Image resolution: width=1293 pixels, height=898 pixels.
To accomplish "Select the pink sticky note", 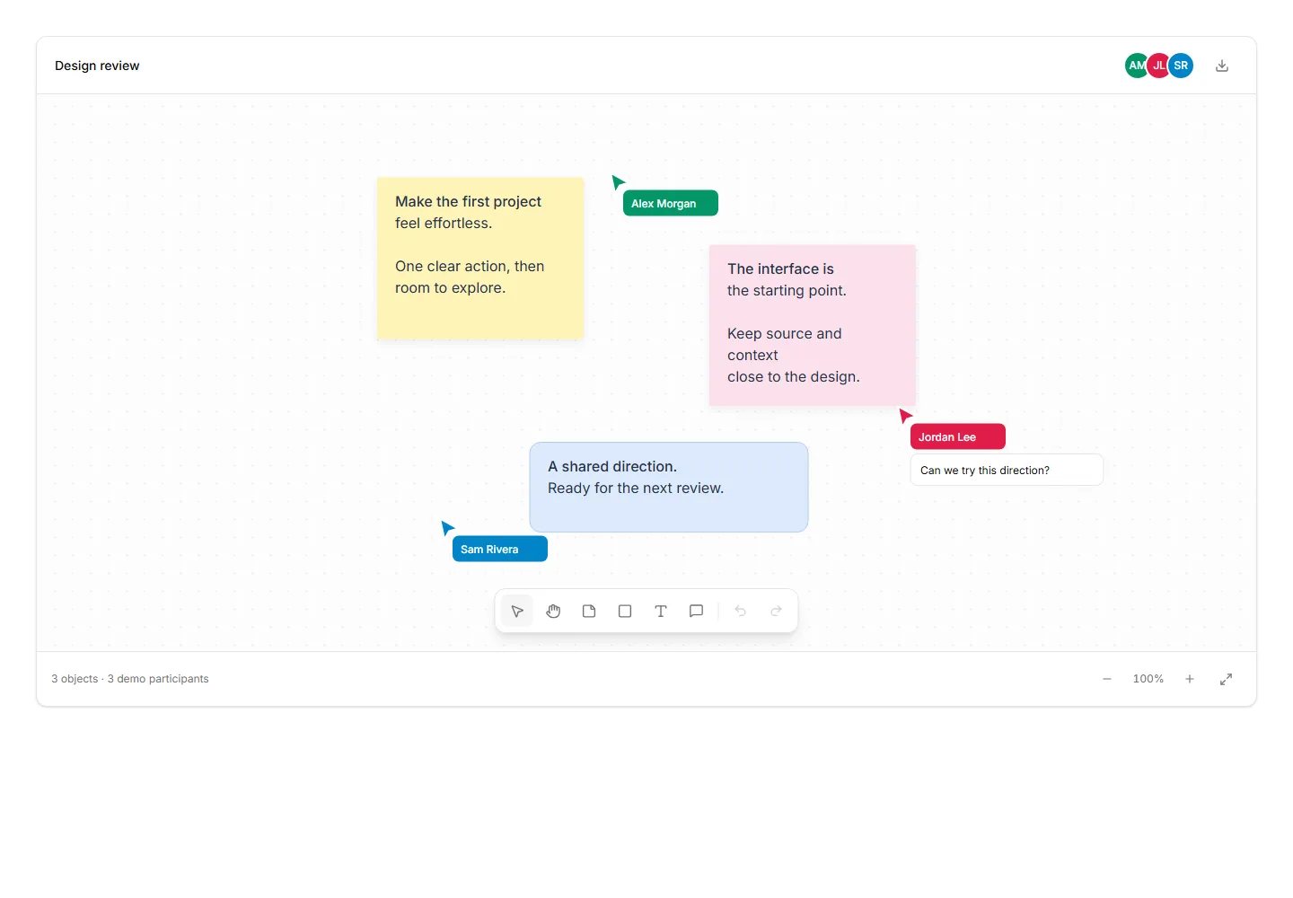I will 813,325.
